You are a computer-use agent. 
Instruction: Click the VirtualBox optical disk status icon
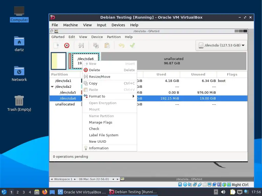click(185, 185)
